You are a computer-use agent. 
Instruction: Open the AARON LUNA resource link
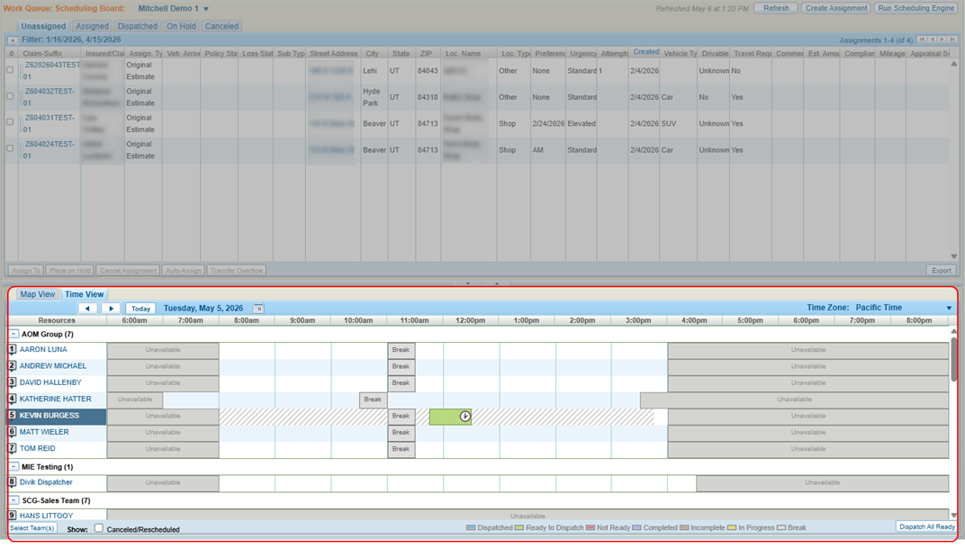(43, 349)
